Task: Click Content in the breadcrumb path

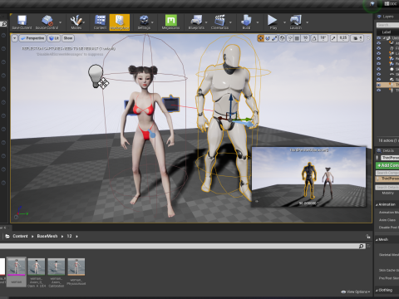Action: [x=20, y=236]
